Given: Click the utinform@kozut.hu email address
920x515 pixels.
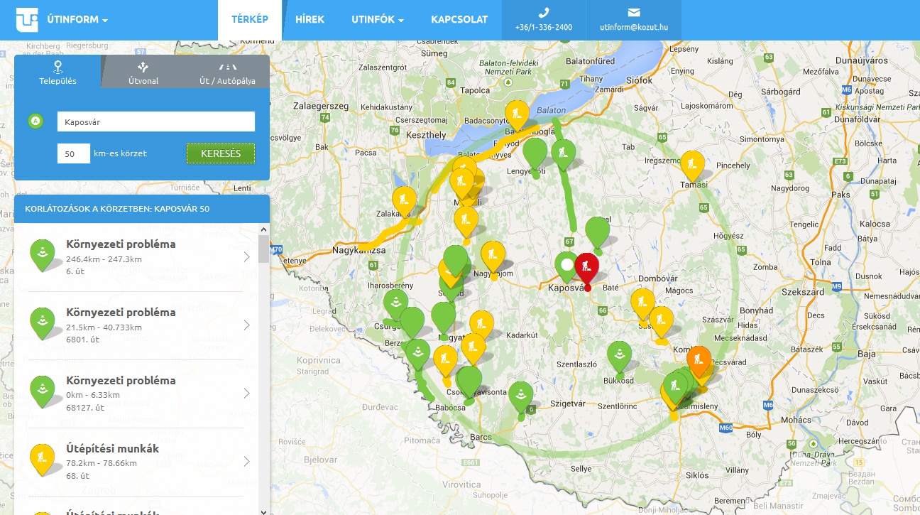Looking at the screenshot, I should coord(634,28).
